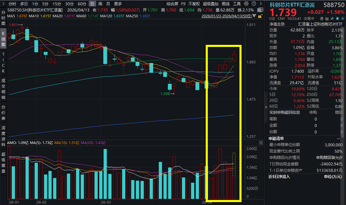This screenshot has height=205, width=346.
Task: Set a price alert using the bell icon
Action: click(337, 18)
